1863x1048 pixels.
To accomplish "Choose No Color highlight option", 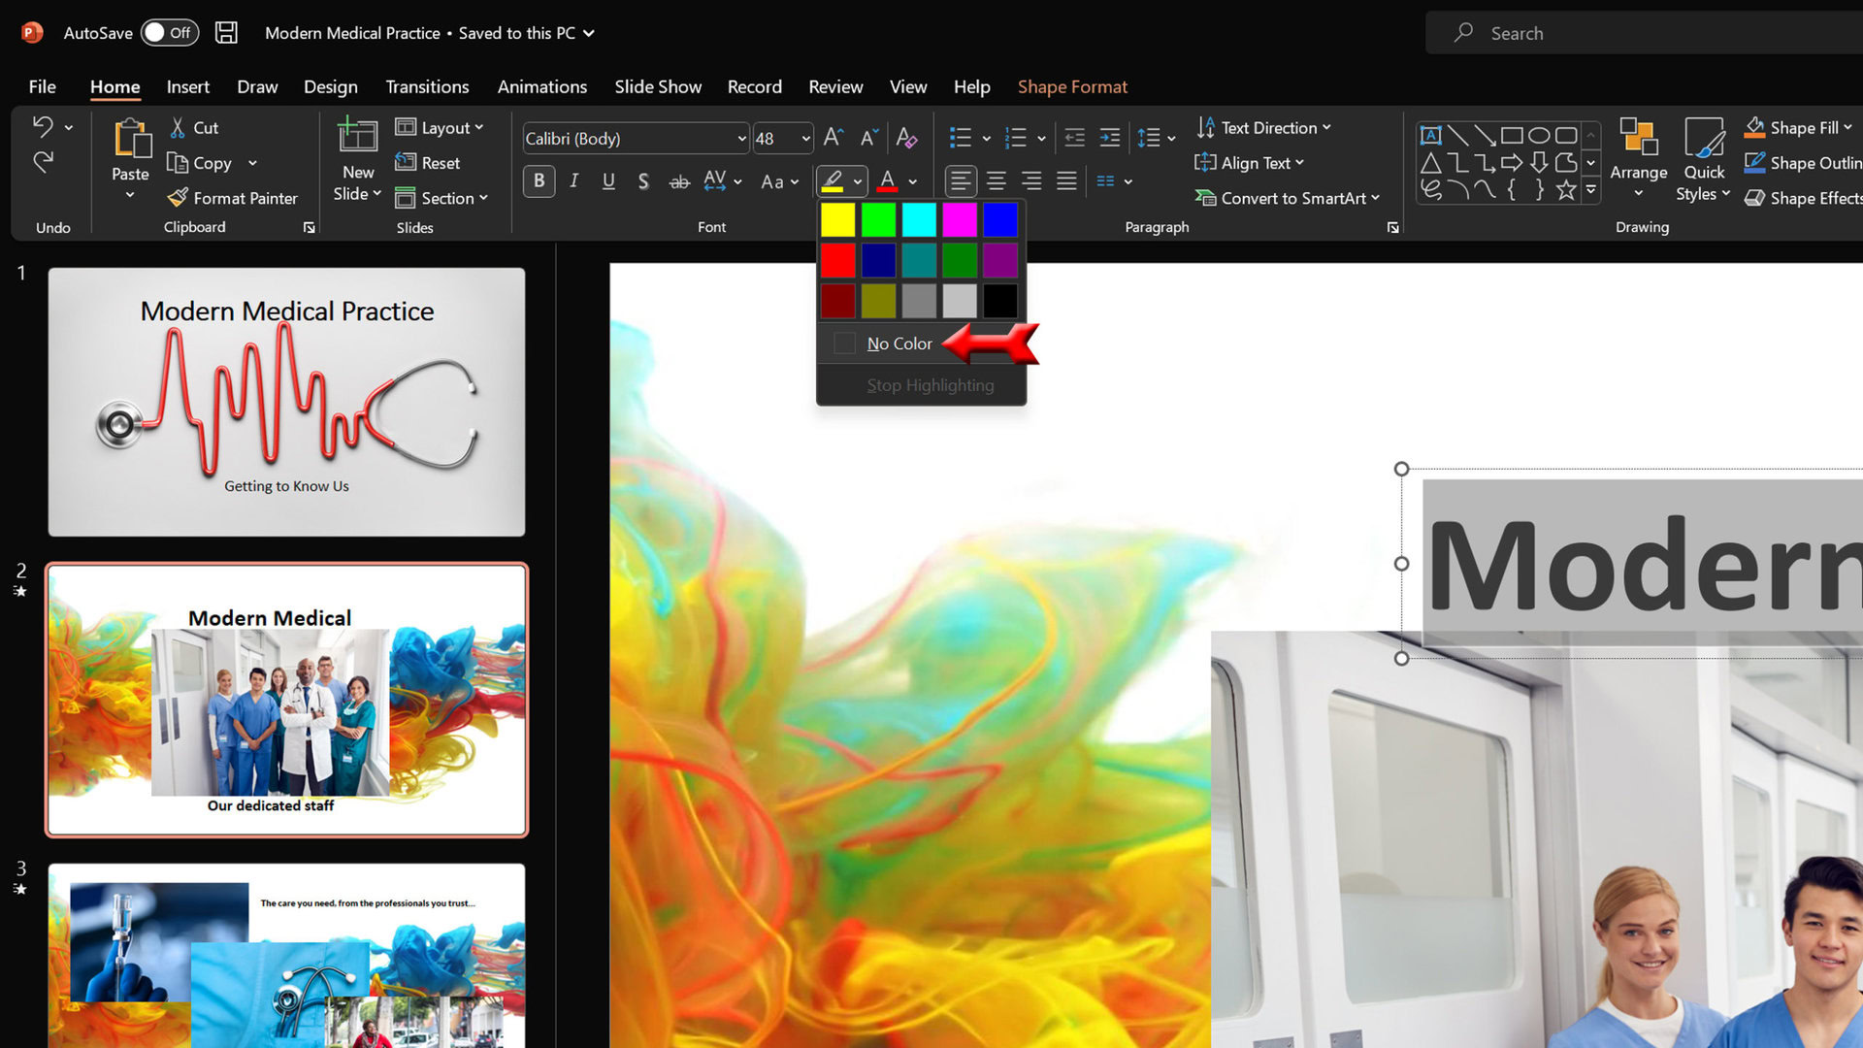I will pos(899,344).
